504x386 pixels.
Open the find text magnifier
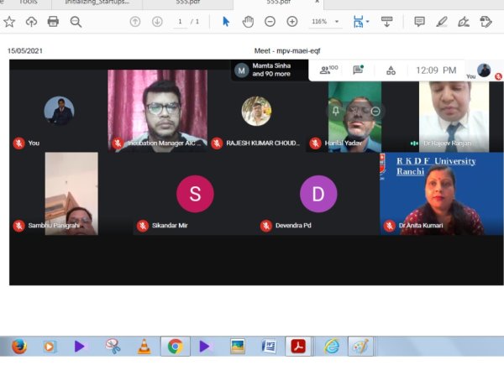(x=76, y=22)
